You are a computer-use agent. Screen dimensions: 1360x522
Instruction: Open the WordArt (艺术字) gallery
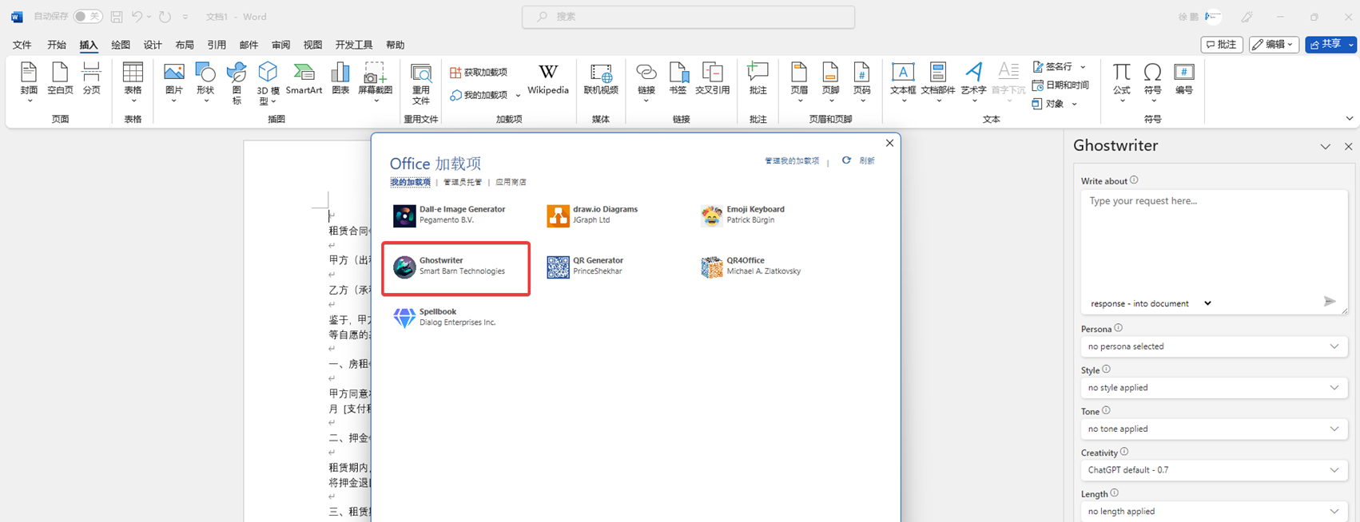[973, 81]
